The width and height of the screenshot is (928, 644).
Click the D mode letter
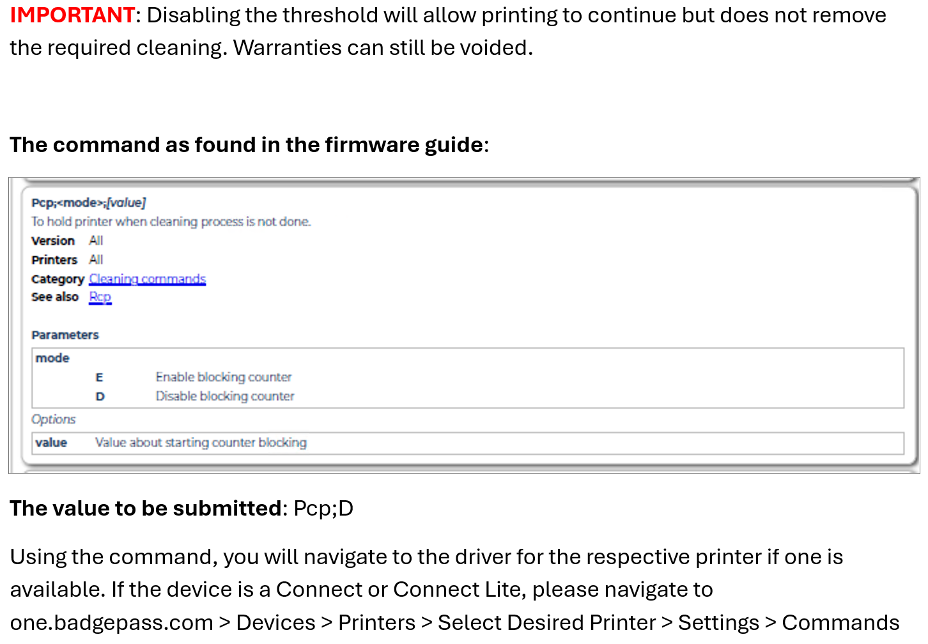(x=100, y=397)
